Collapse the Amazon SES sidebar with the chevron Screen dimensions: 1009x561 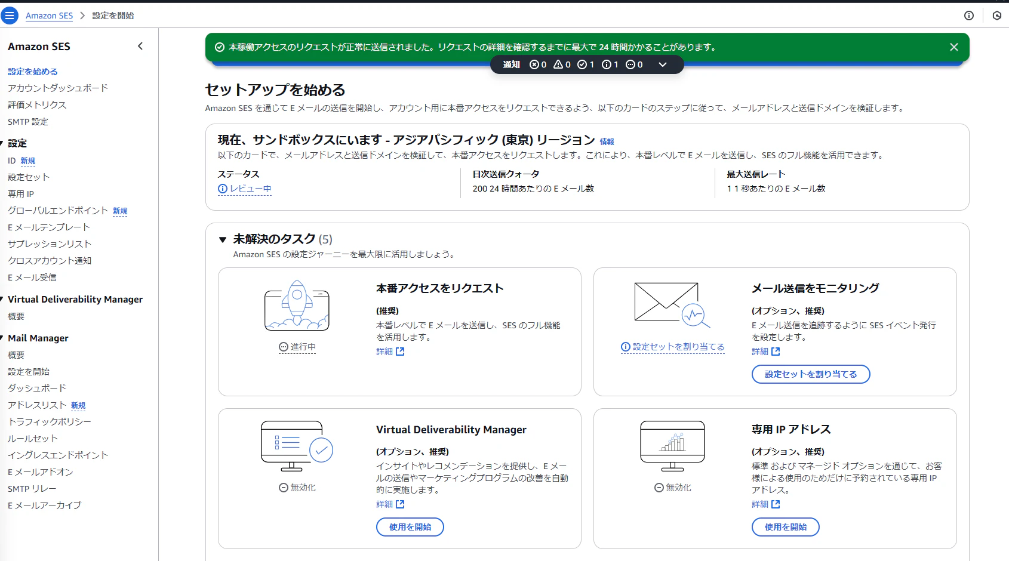[140, 46]
